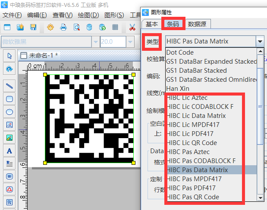The width and height of the screenshot is (267, 210).
Task: Choose GS1 DataBar Stacked option
Action: tap(211, 71)
